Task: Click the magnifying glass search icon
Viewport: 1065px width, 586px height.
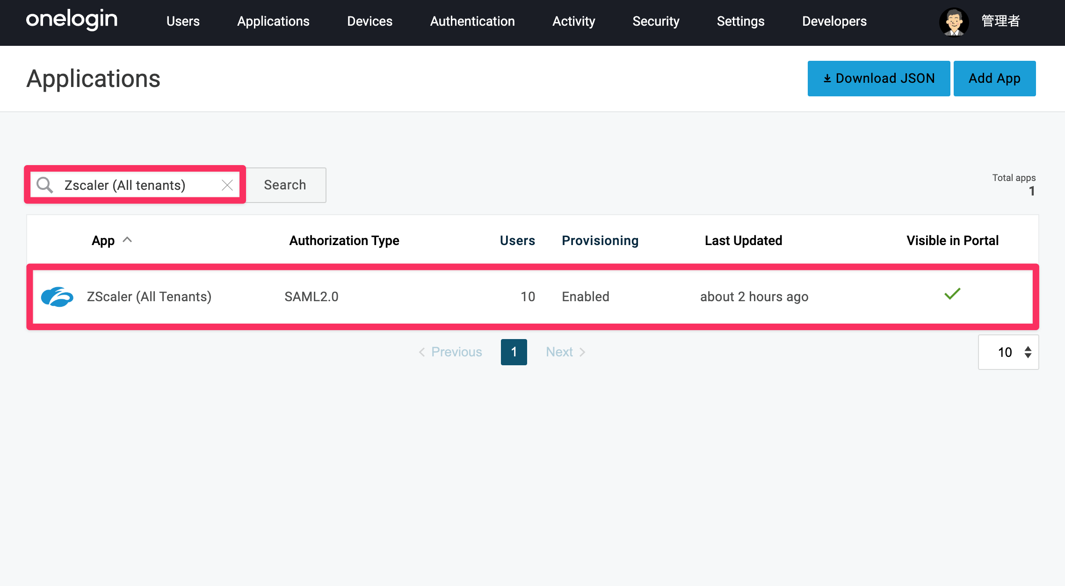Action: pos(45,185)
